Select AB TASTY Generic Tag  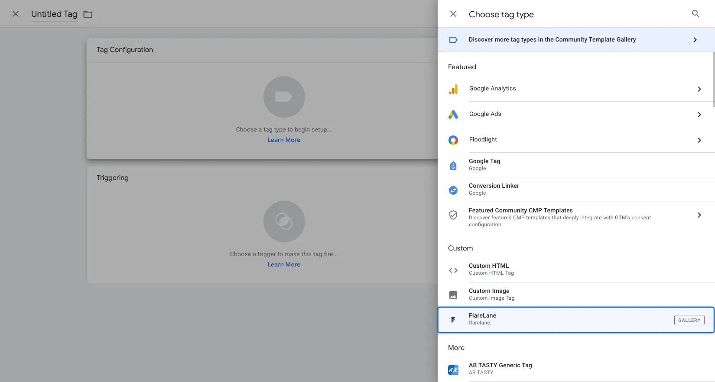point(576,369)
